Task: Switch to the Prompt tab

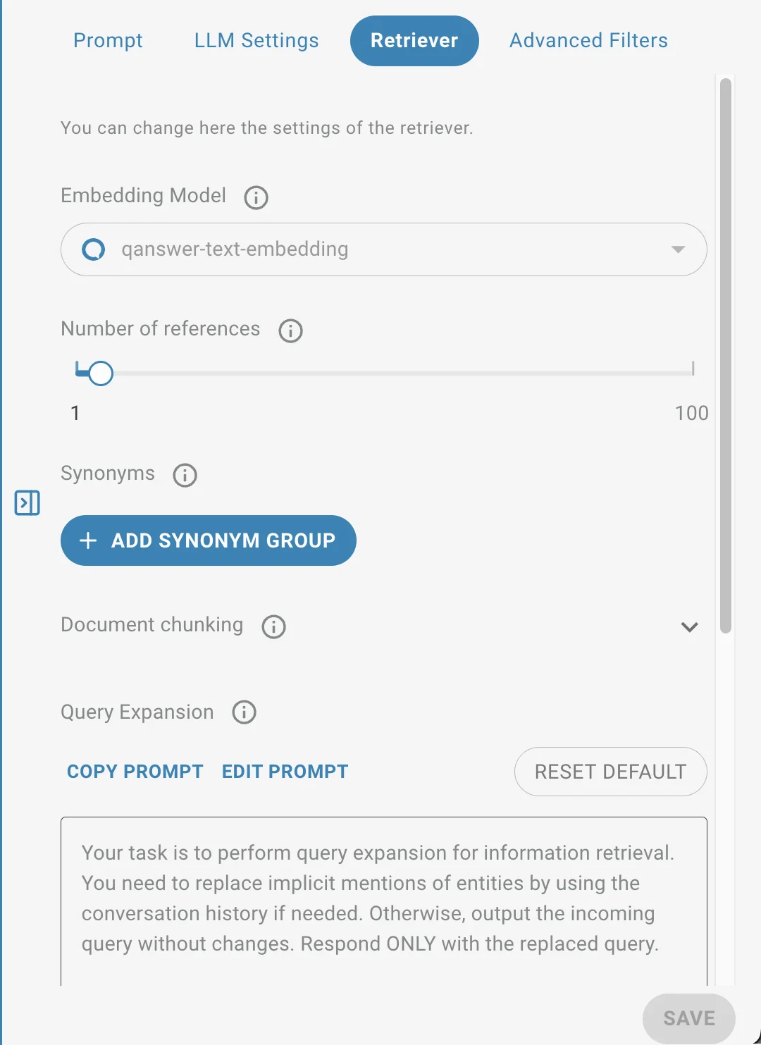Action: [108, 41]
